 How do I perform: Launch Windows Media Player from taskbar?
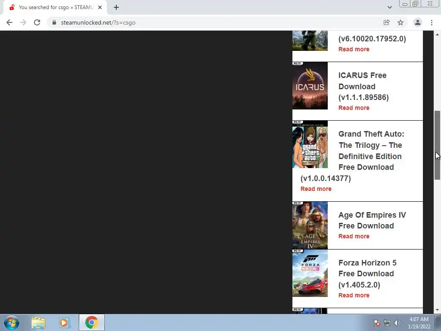[64, 322]
